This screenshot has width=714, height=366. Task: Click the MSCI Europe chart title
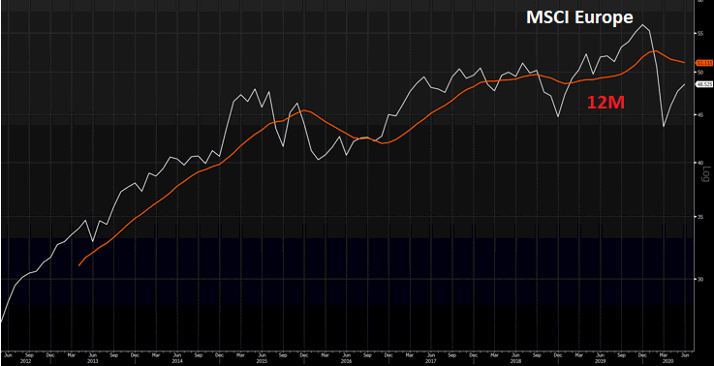pyautogui.click(x=579, y=17)
